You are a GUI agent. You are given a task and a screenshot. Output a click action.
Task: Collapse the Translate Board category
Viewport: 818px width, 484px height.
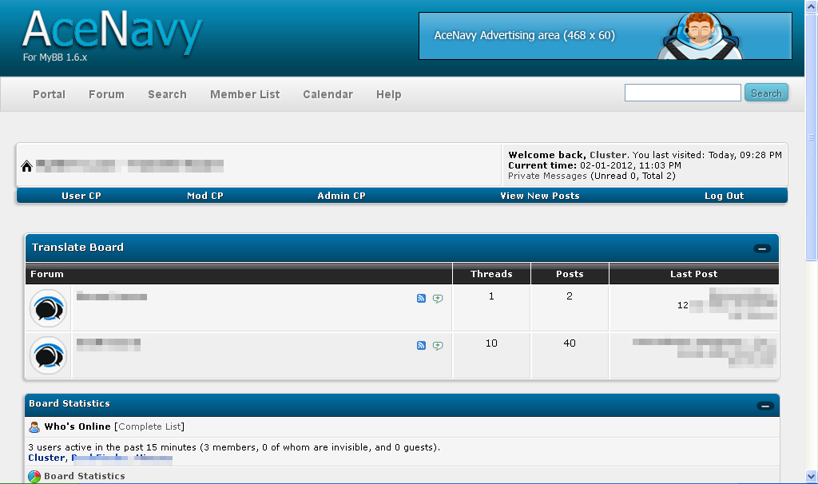[761, 248]
